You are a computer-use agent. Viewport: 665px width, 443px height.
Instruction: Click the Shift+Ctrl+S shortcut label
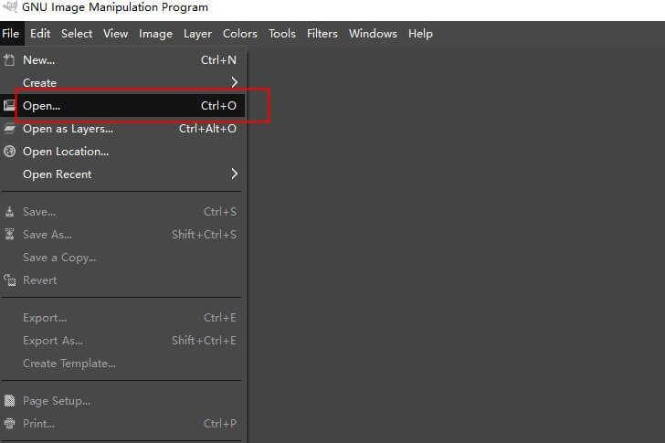[204, 235]
